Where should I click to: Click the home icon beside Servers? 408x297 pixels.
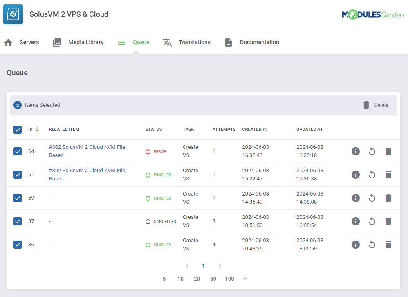8,43
